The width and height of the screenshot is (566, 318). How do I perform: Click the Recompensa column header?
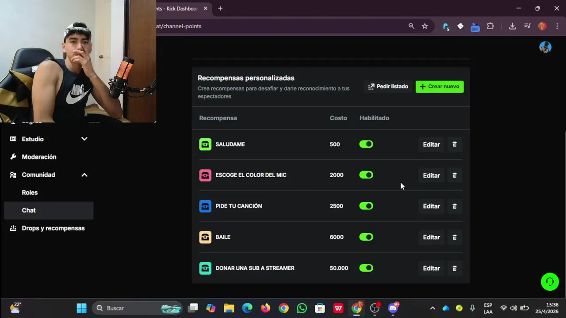click(x=218, y=118)
